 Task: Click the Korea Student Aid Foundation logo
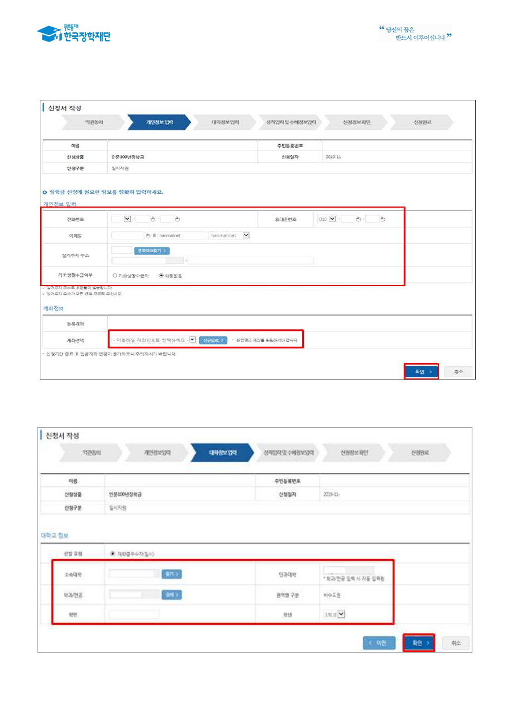[73, 34]
